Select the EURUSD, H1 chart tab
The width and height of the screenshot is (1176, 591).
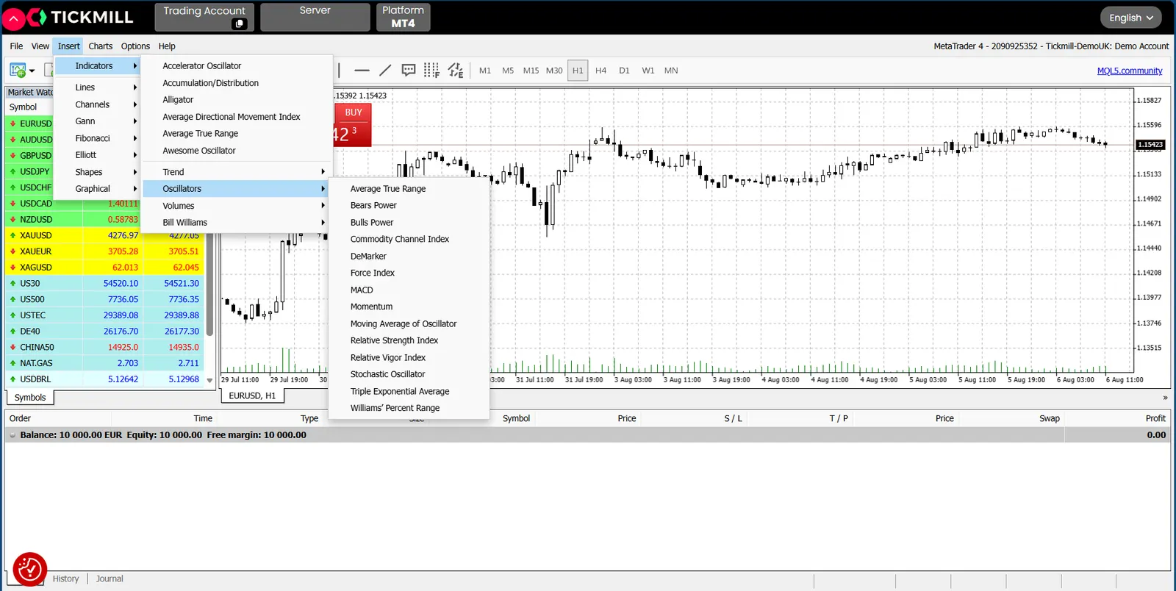(252, 395)
